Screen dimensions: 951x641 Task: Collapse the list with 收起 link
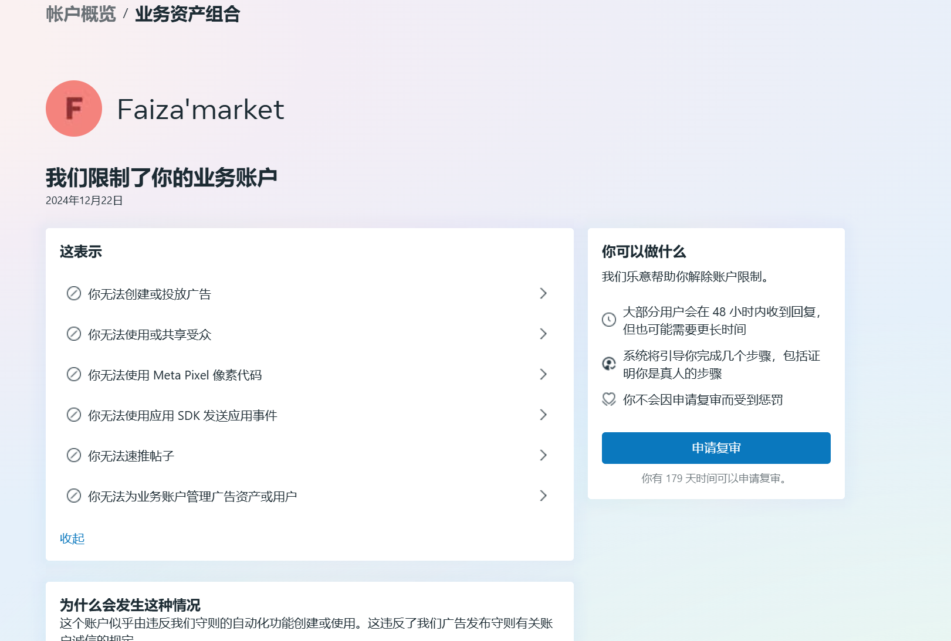pos(72,538)
